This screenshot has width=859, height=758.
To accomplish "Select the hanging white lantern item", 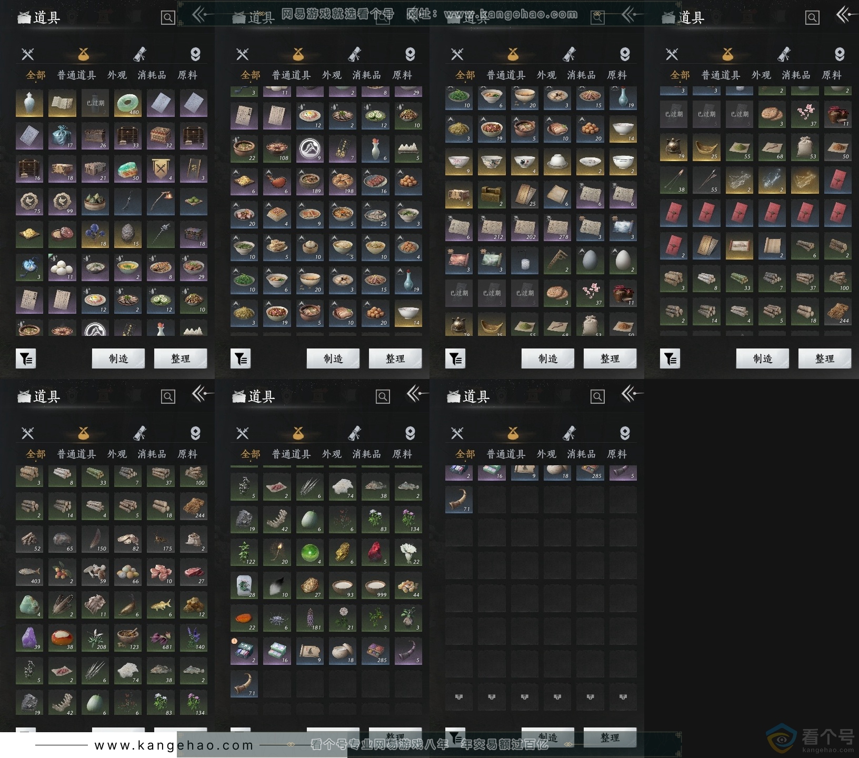I will [524, 260].
